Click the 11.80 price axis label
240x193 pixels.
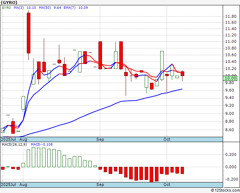tap(231, 16)
